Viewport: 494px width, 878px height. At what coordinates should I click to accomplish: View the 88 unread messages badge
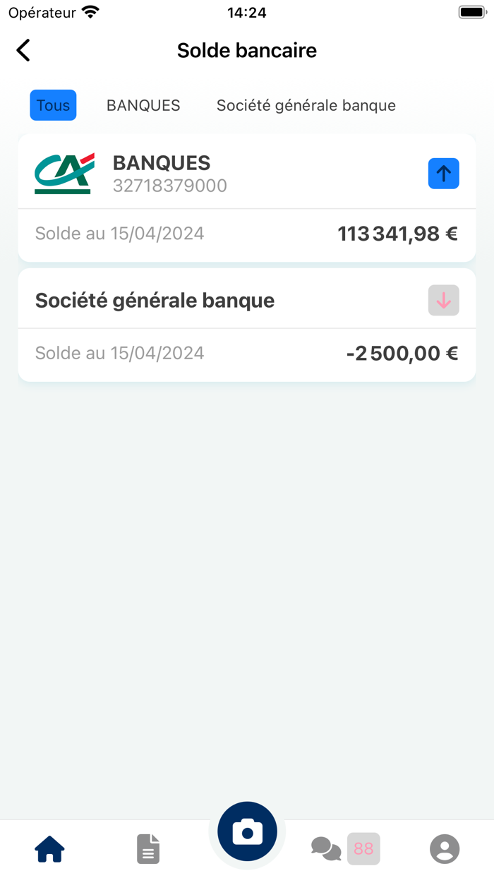[x=363, y=849]
